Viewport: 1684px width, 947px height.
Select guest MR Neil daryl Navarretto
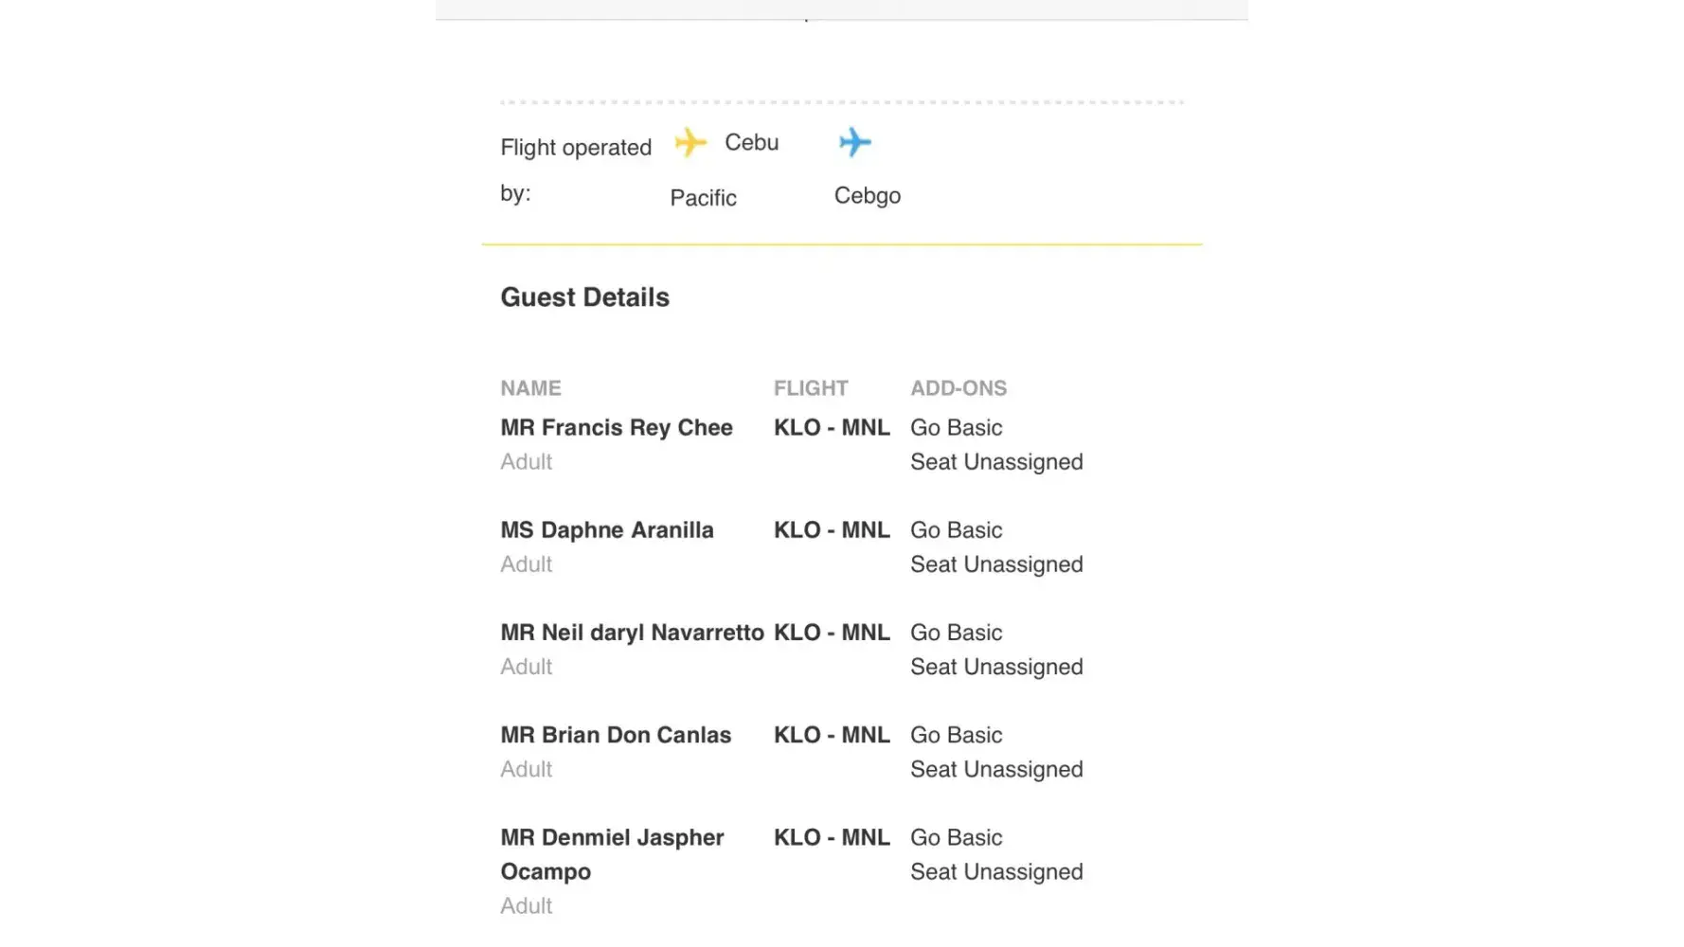[x=632, y=633]
